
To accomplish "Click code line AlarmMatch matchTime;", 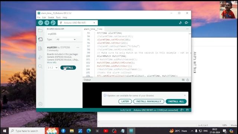I will (112, 56).
